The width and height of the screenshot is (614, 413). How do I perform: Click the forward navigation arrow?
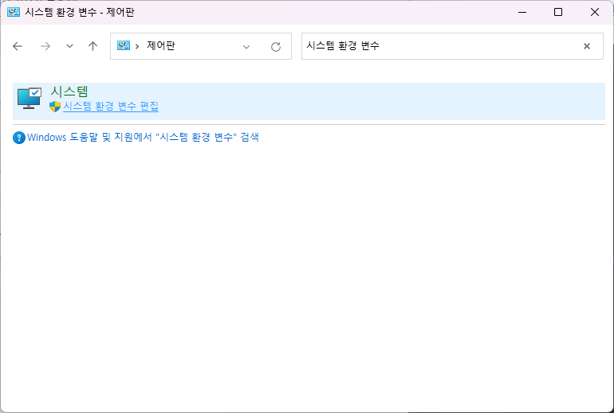click(x=45, y=46)
